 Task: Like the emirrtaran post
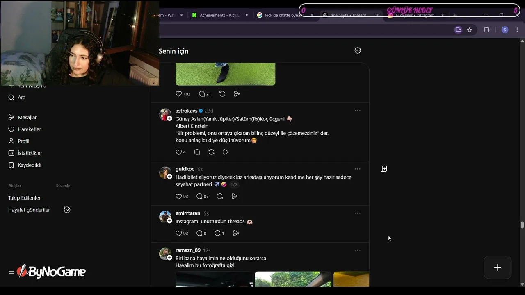179,233
